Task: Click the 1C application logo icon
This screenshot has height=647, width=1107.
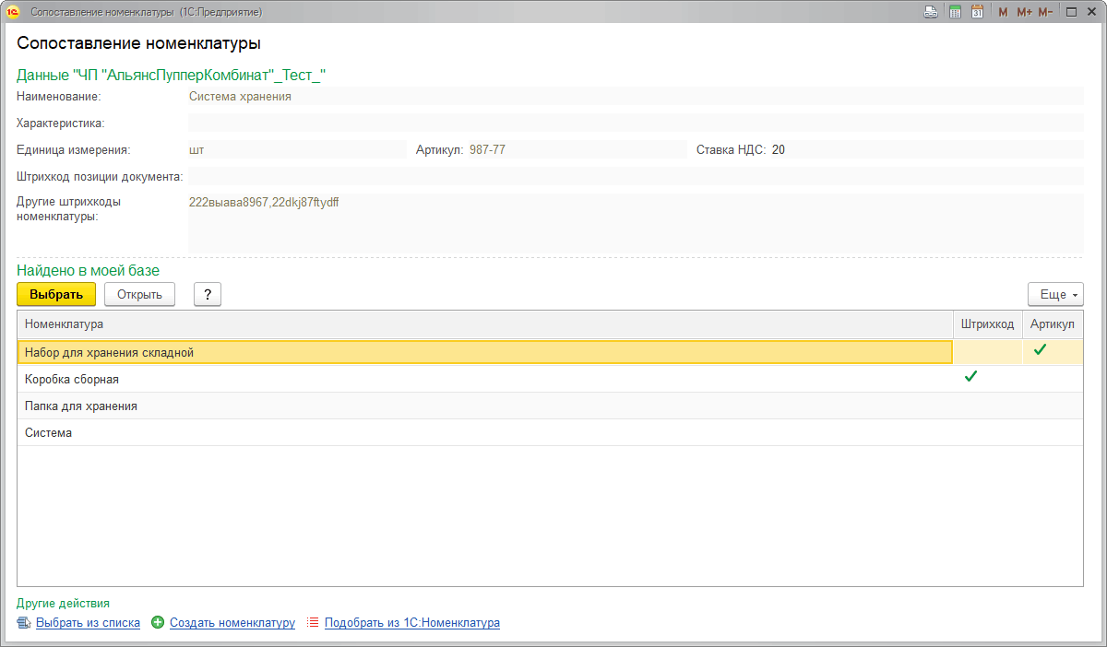Action: coord(13,12)
